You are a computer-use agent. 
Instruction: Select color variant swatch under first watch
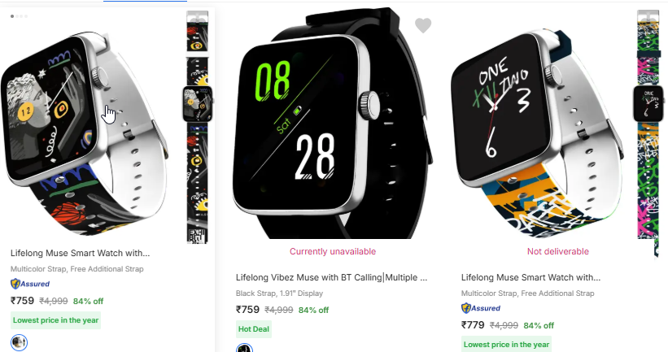point(19,342)
